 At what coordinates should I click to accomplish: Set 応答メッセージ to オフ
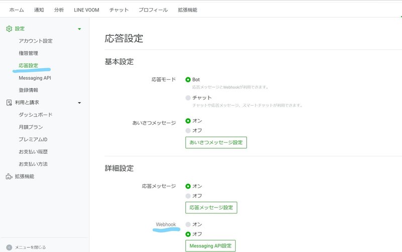pos(188,196)
